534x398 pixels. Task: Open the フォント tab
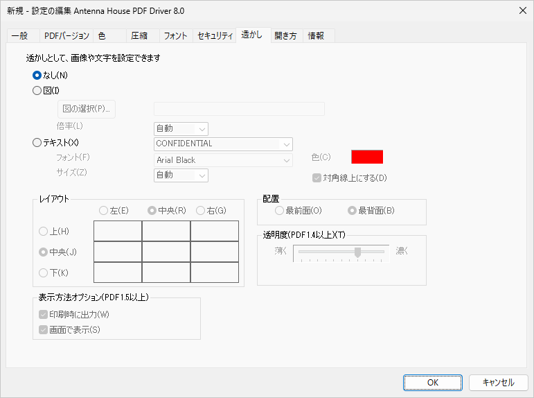[x=175, y=36]
